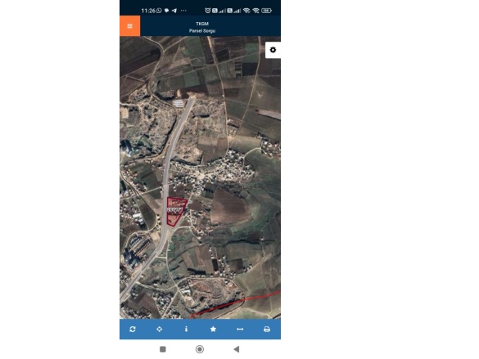Image resolution: width=479 pixels, height=359 pixels.
Task: Tap the 11:26 clock in status bar
Action: pyautogui.click(x=148, y=11)
